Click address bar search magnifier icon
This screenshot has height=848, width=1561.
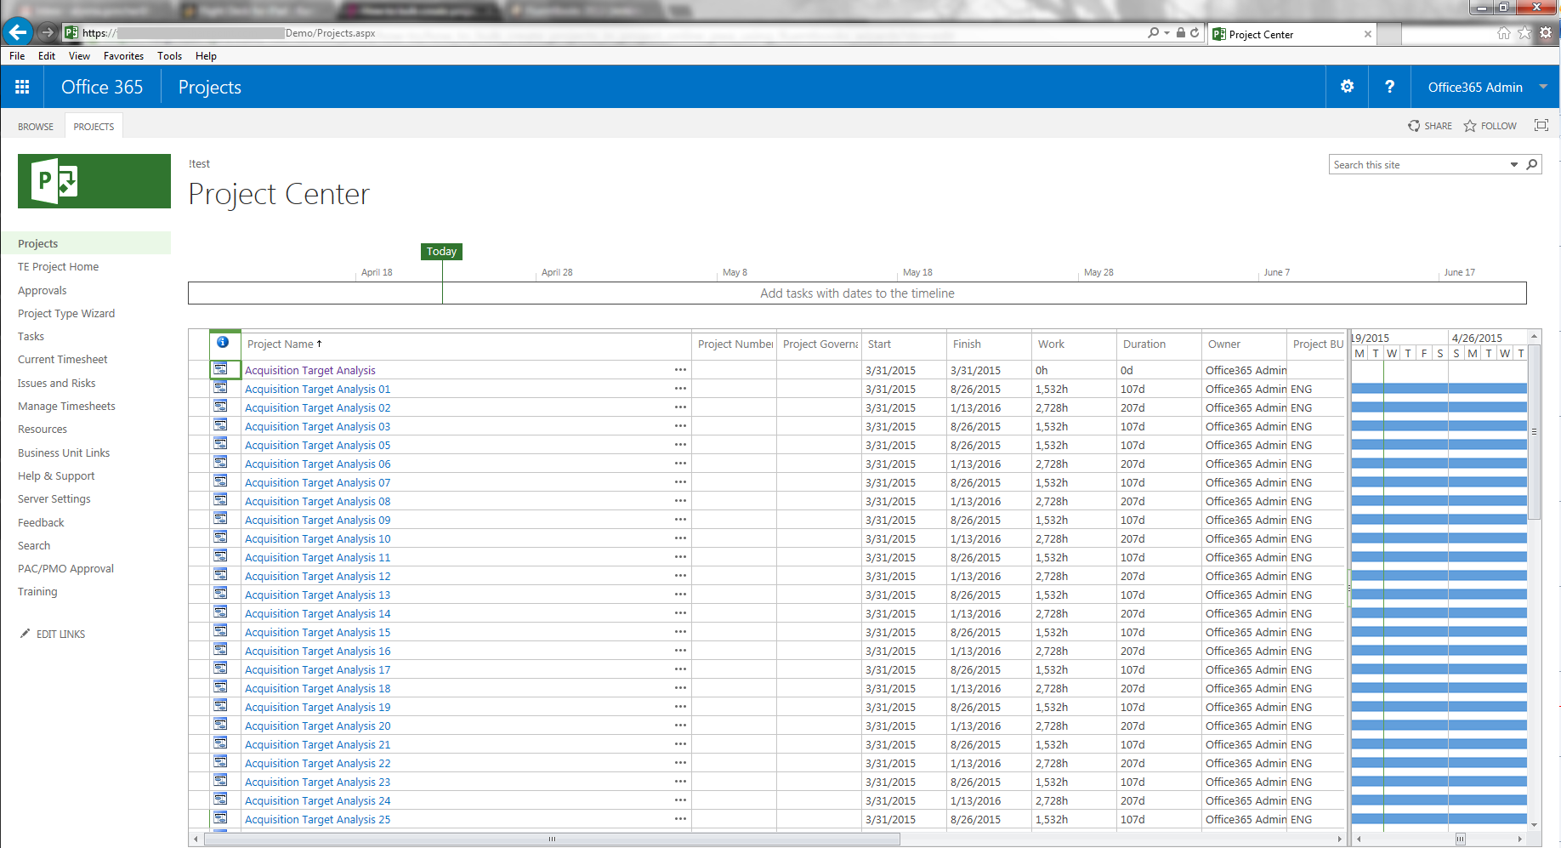1153,33
